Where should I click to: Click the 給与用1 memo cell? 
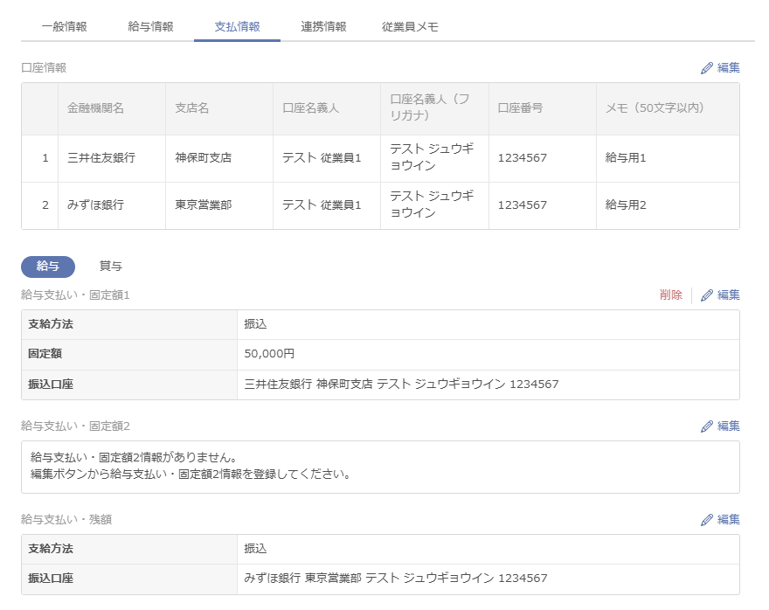(x=626, y=158)
